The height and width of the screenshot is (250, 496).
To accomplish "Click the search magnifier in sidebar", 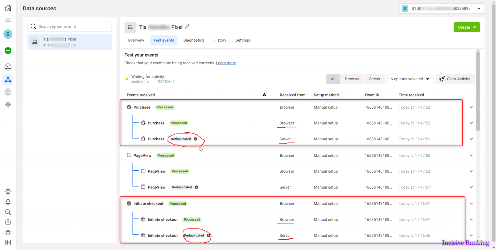I will click(8, 212).
